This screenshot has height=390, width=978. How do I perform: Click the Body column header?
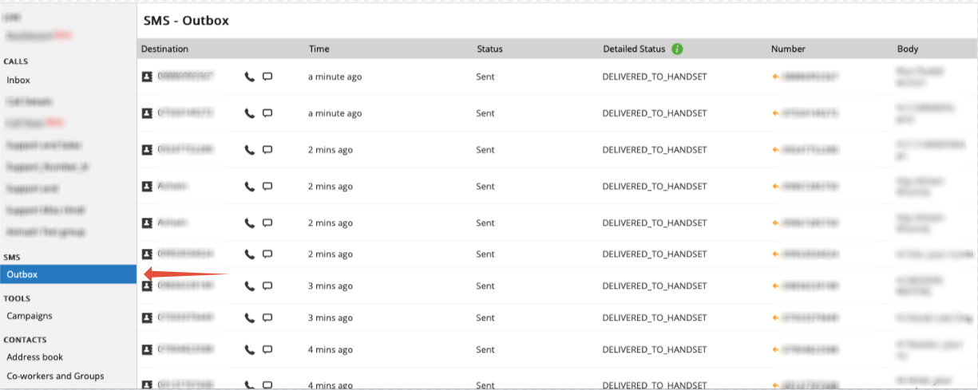click(908, 49)
